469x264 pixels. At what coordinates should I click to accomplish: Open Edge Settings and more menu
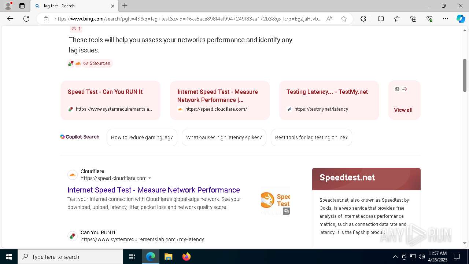click(x=446, y=19)
